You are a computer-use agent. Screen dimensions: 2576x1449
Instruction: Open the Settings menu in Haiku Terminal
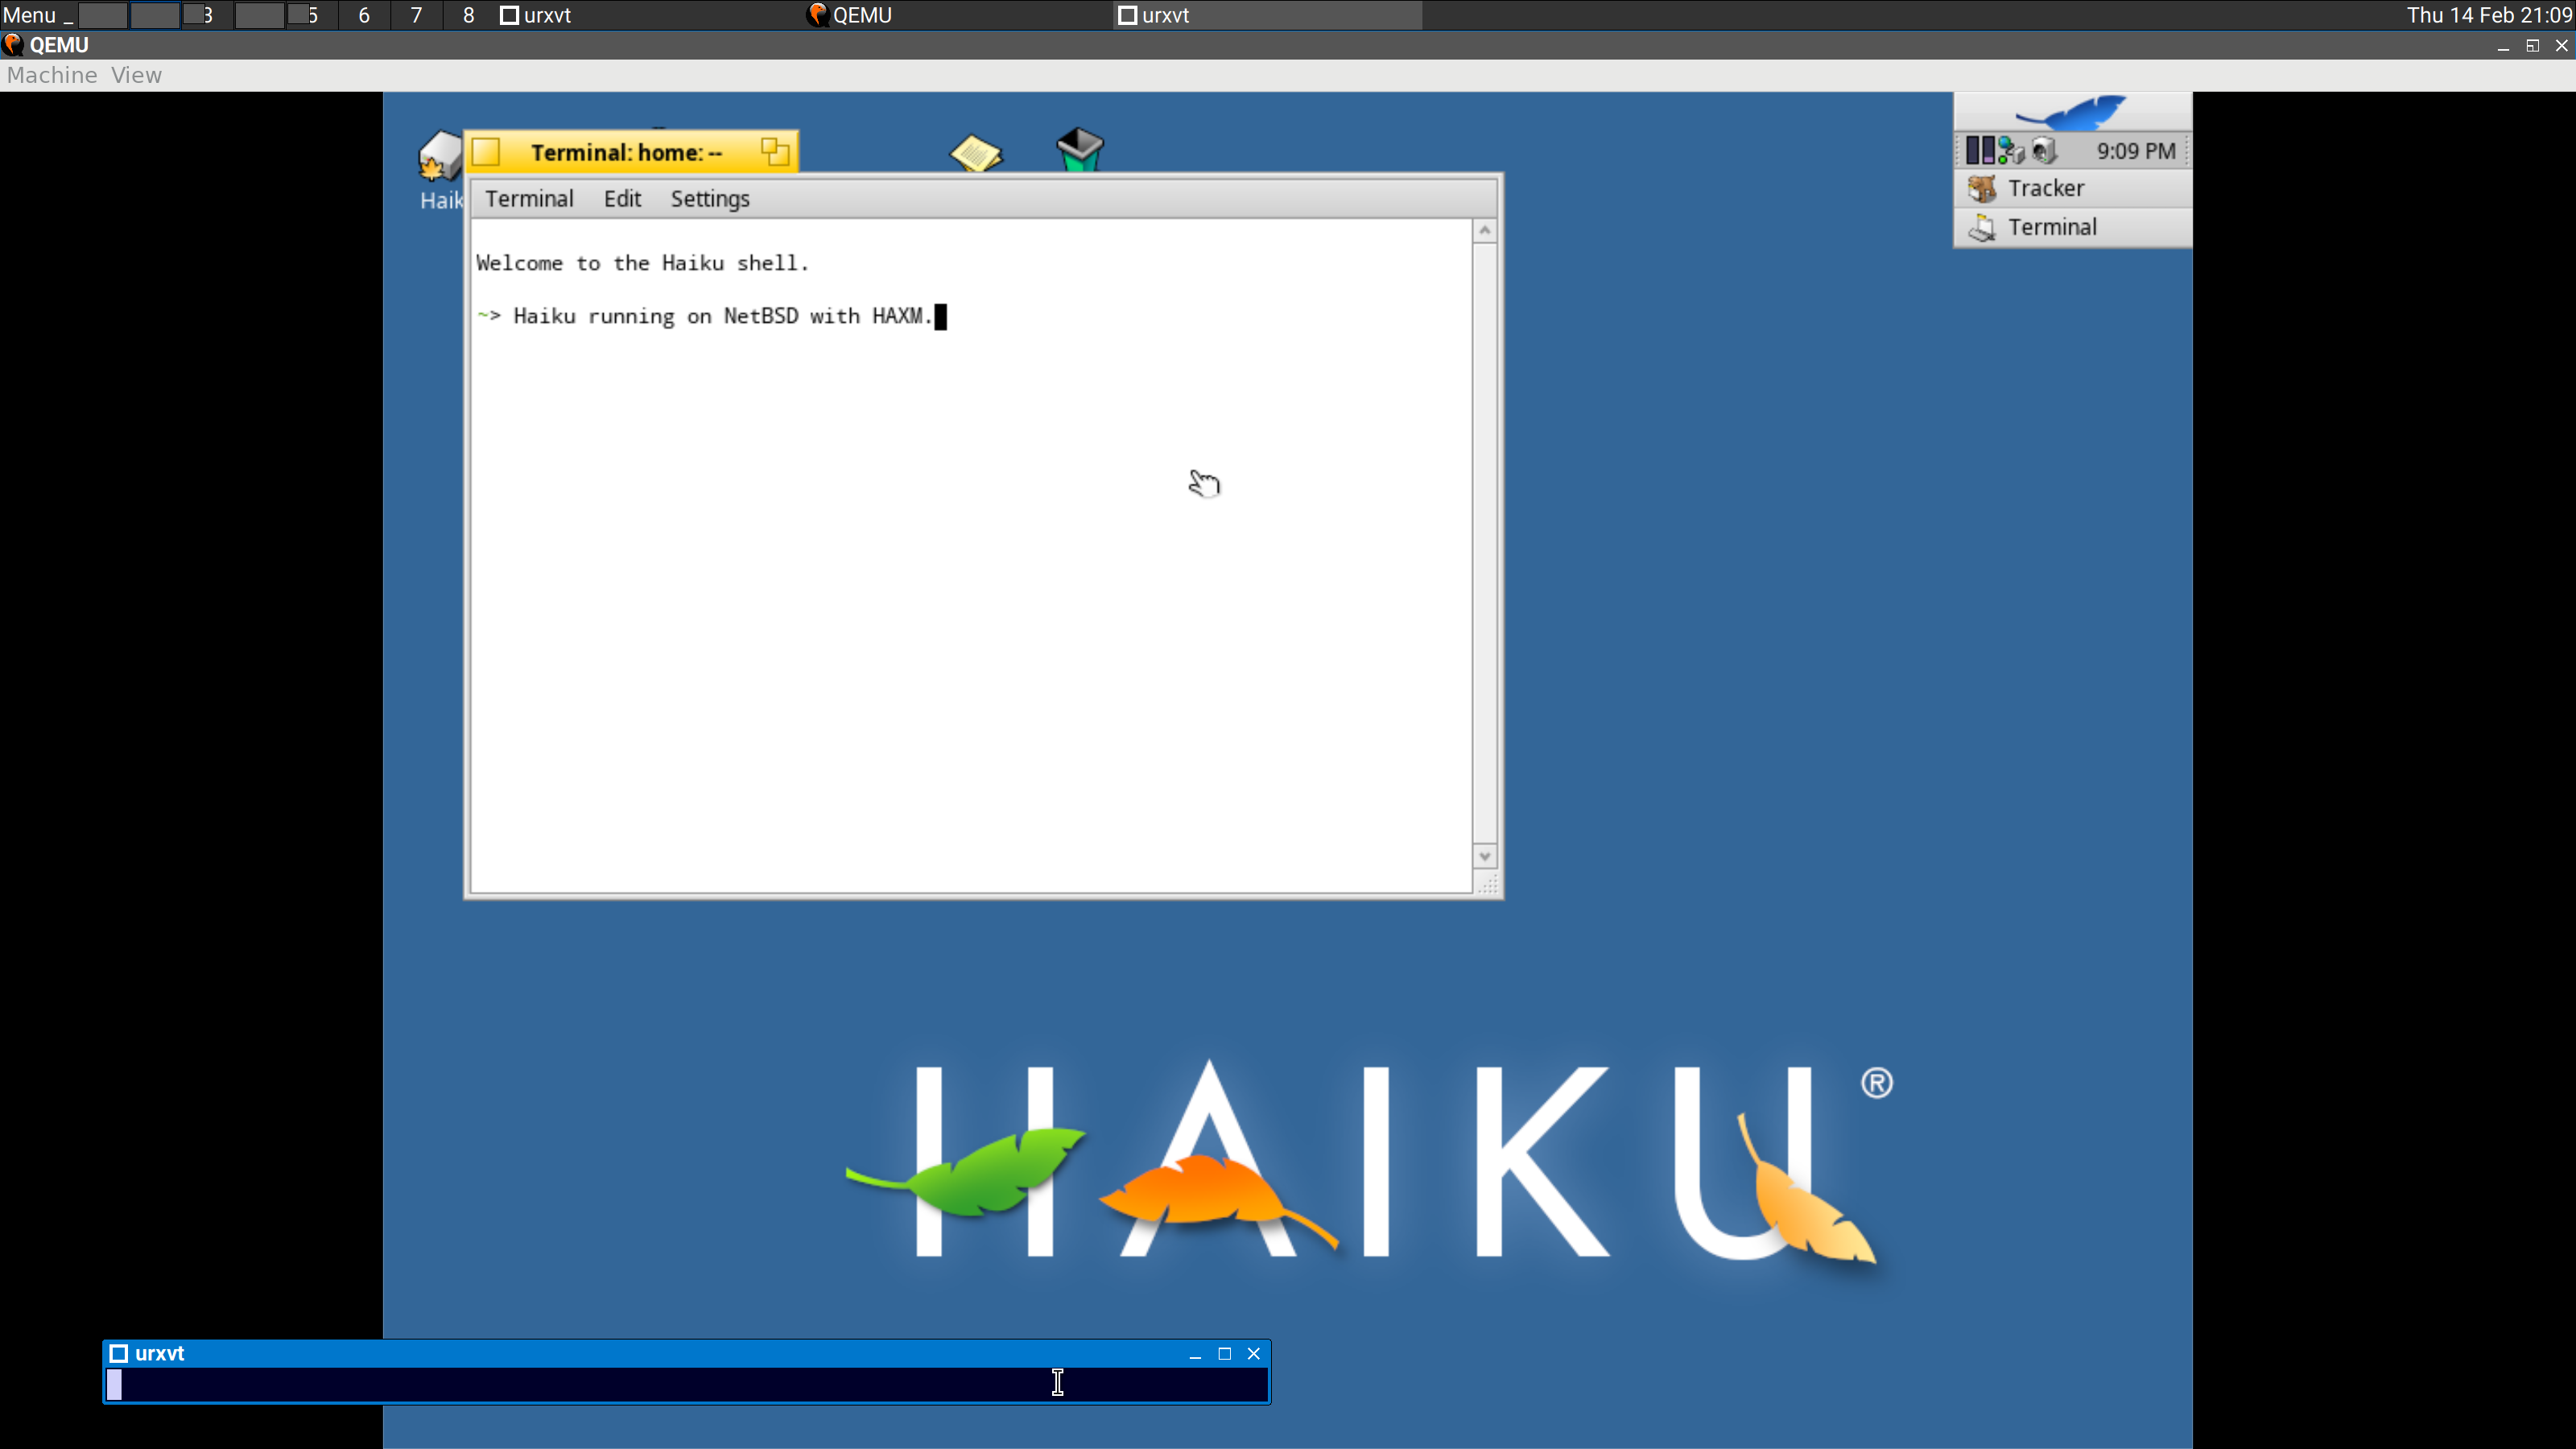pos(710,199)
